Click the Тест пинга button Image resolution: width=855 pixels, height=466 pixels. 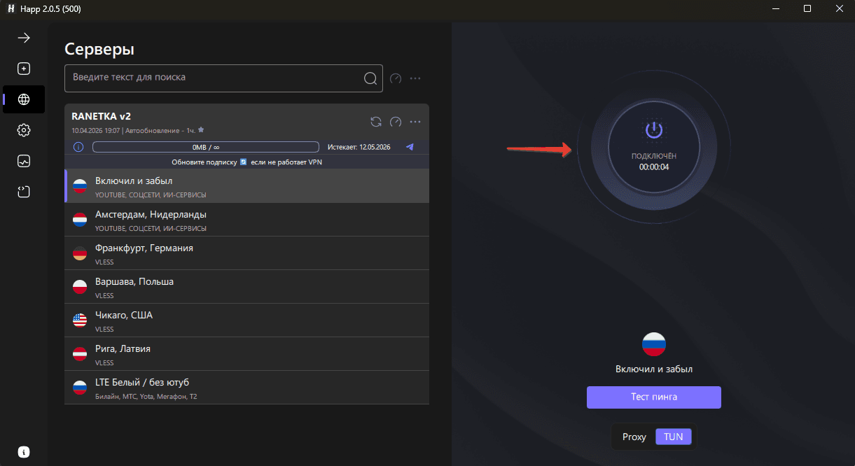[653, 397]
